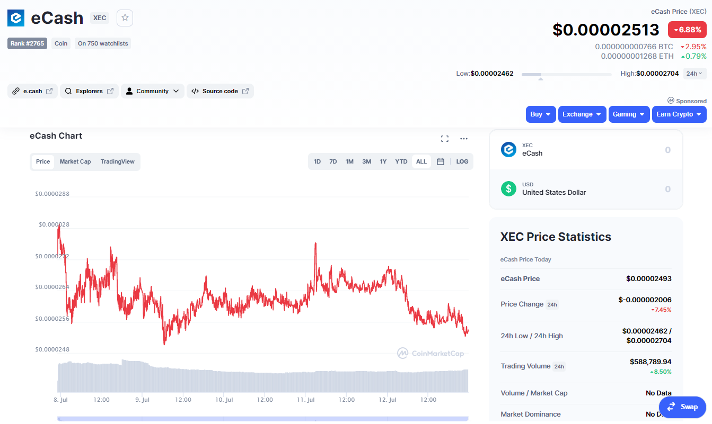Switch to the Market Cap chart tab
Screen dimensions: 712x424
[75, 162]
